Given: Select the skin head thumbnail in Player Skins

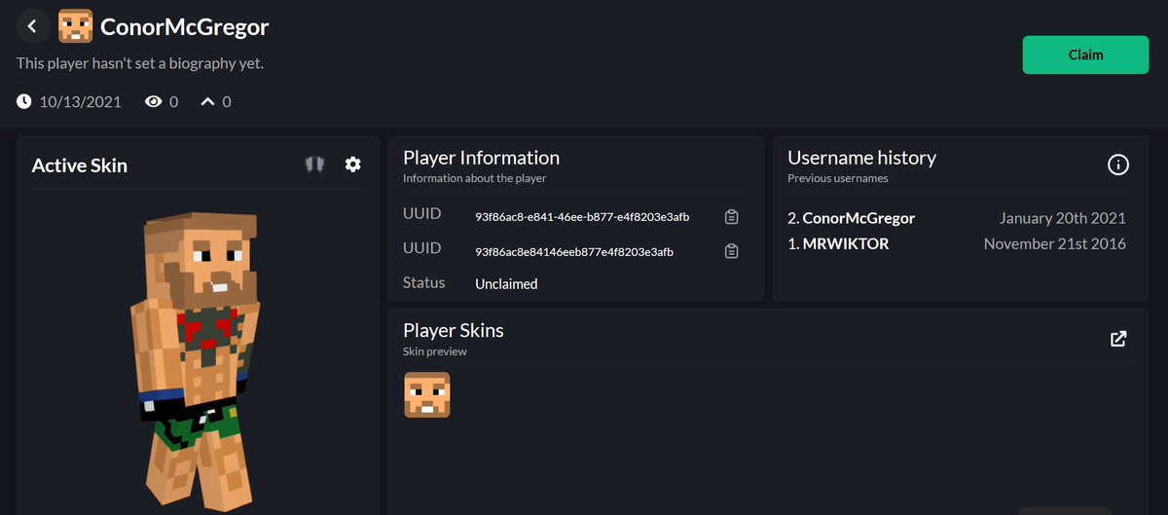Looking at the screenshot, I should (427, 395).
